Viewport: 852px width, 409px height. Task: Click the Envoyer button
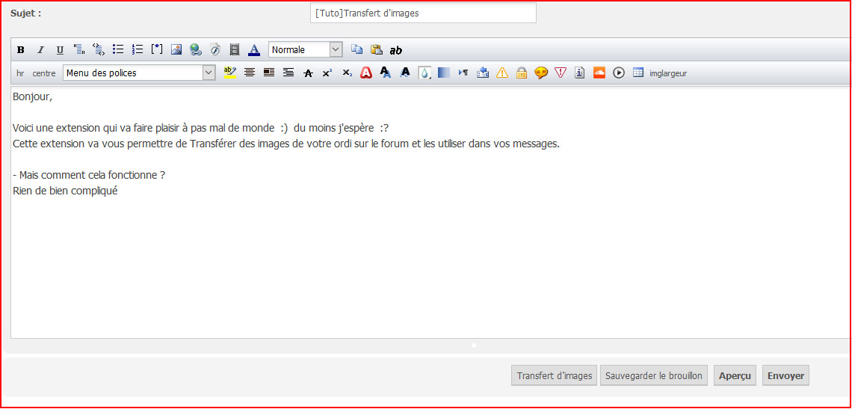tap(785, 375)
